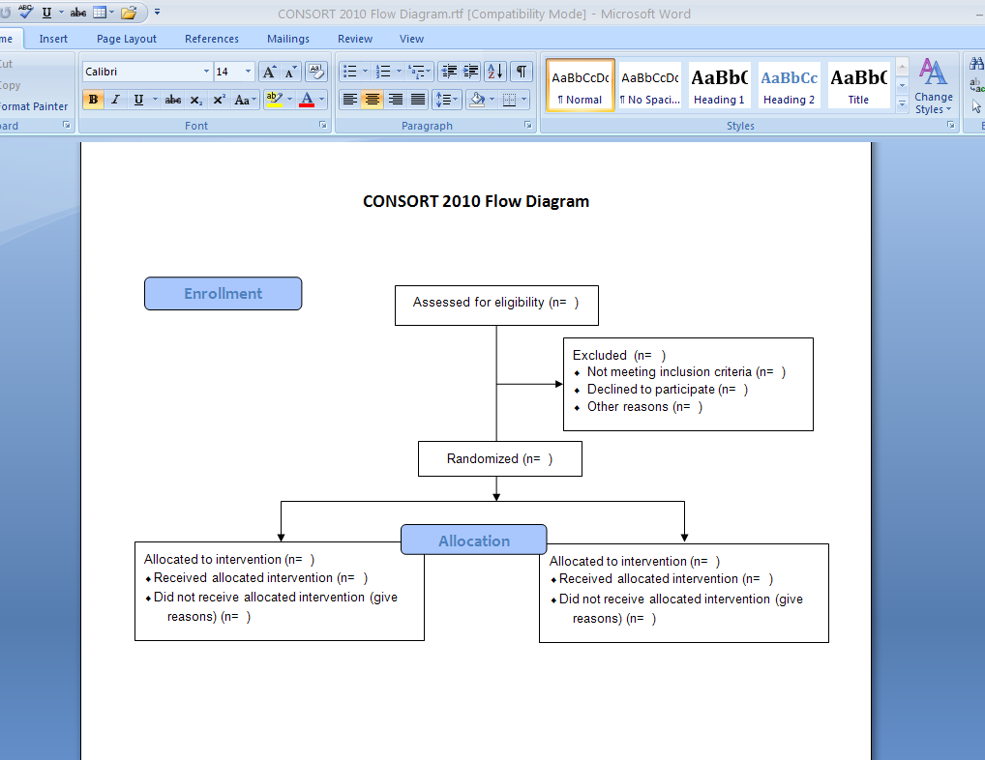Justify the paragraph text

click(x=418, y=100)
